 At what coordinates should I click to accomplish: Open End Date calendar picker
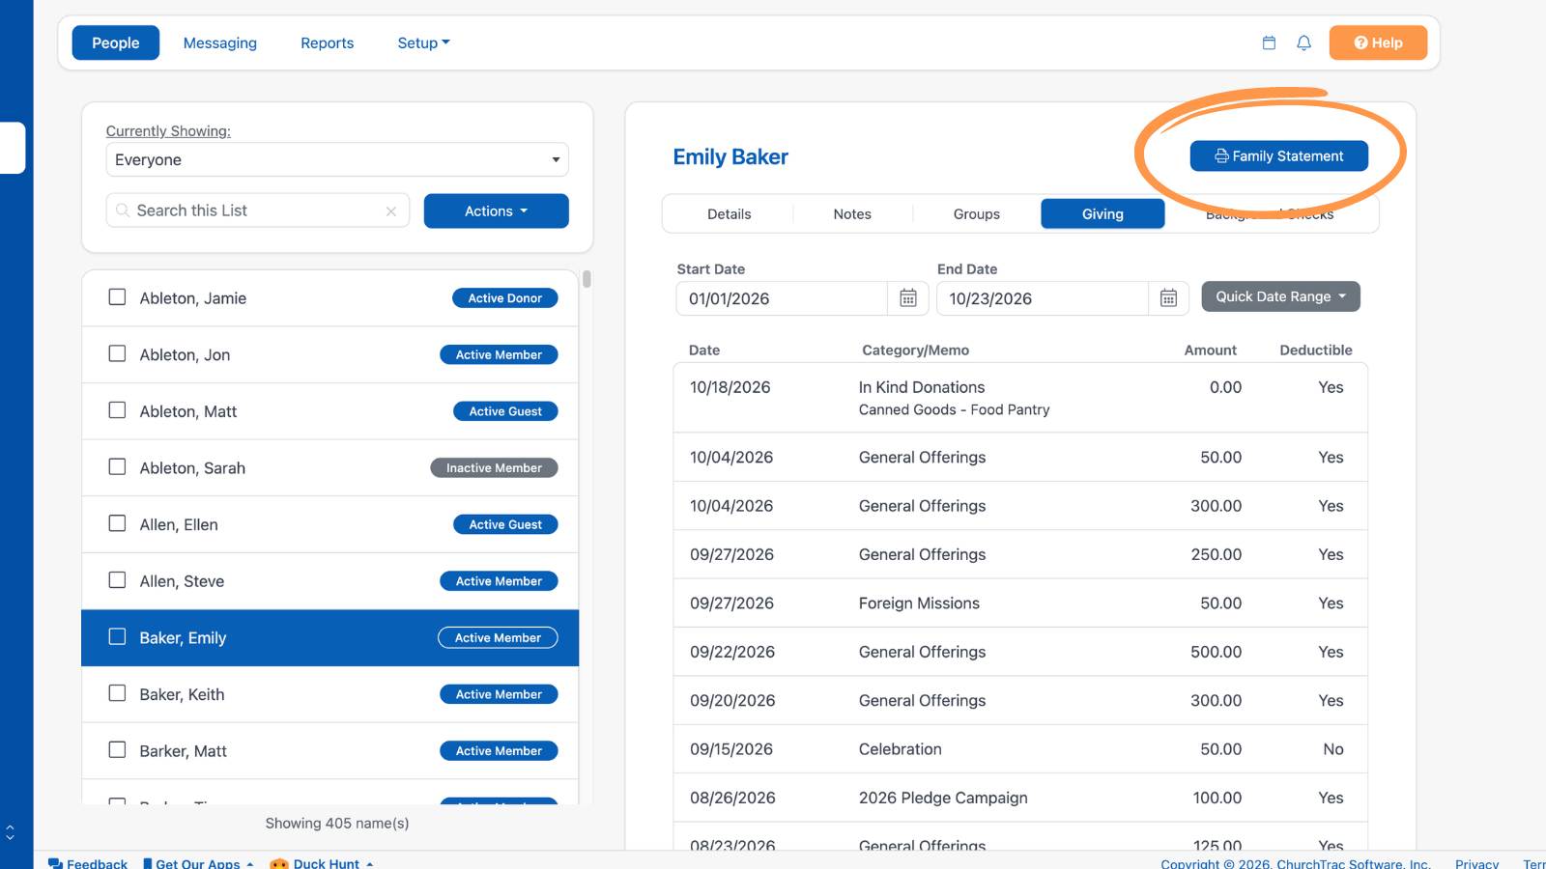(x=1168, y=298)
